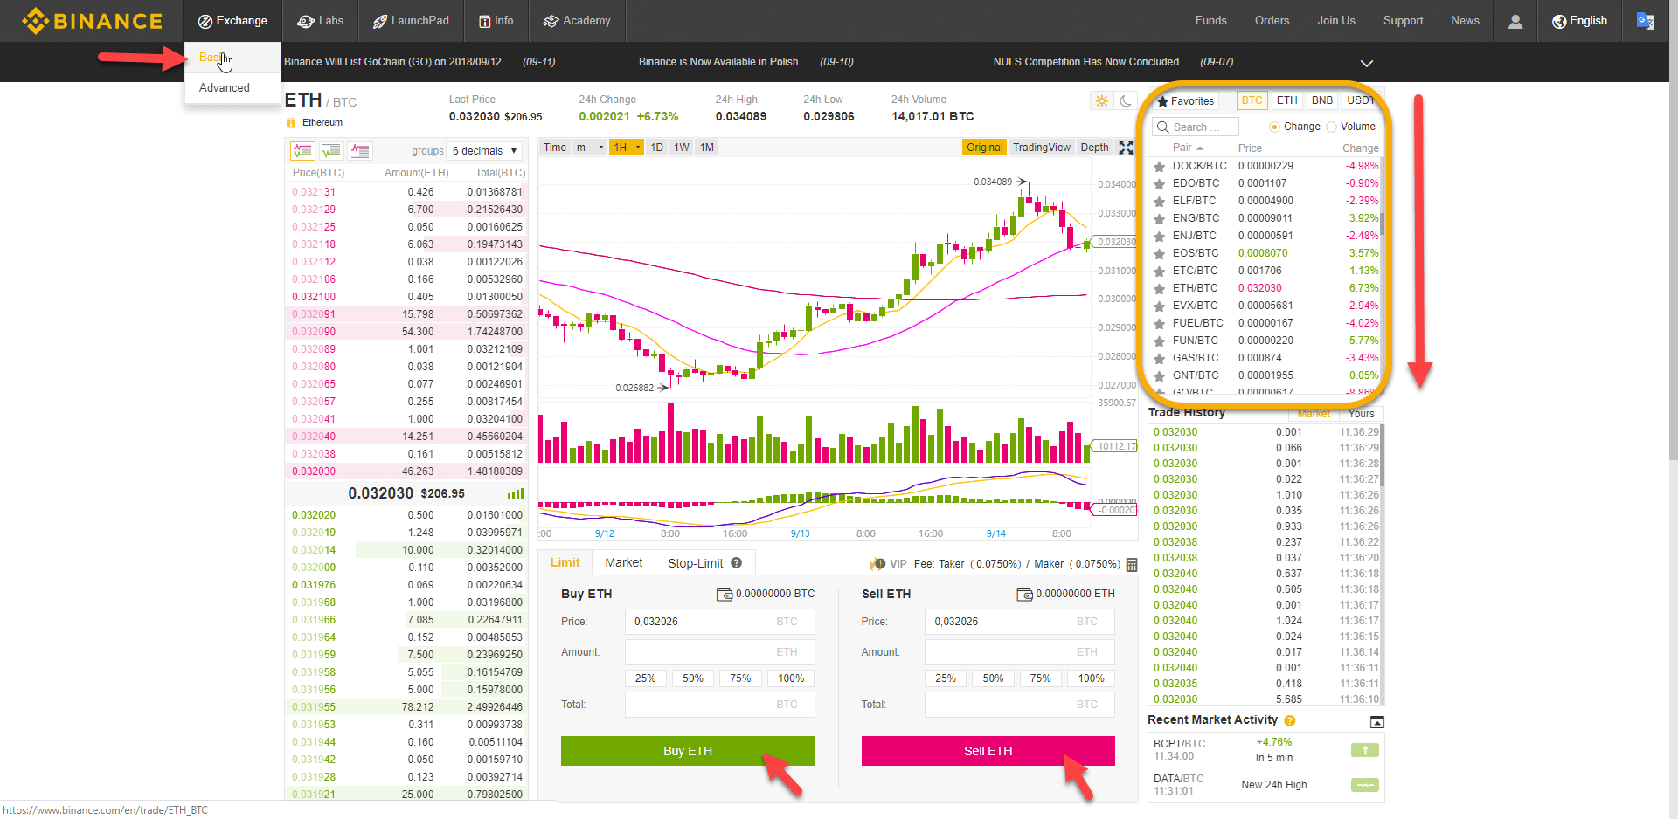Click DATA/BTC new high activity badge
The height and width of the screenshot is (819, 1678).
[1365, 785]
